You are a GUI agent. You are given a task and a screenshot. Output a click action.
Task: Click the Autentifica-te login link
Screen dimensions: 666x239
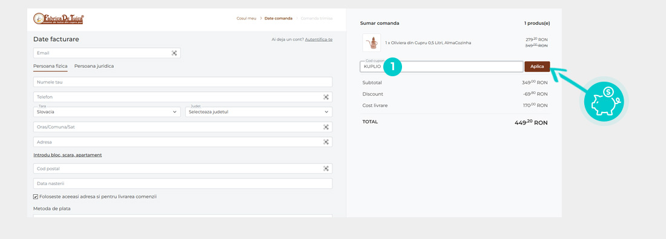click(x=318, y=39)
